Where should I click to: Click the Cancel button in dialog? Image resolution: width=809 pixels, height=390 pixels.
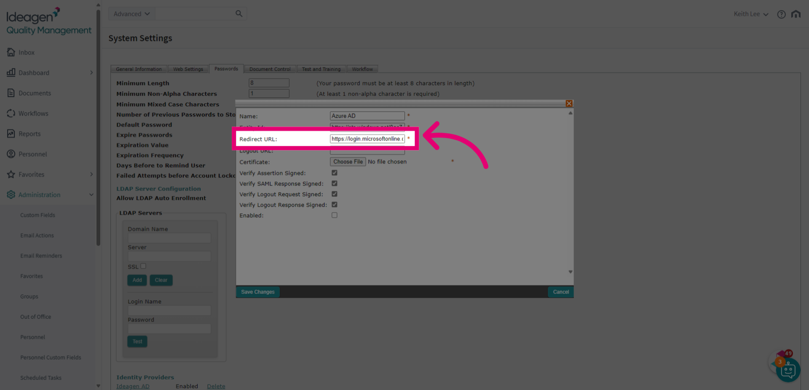561,292
